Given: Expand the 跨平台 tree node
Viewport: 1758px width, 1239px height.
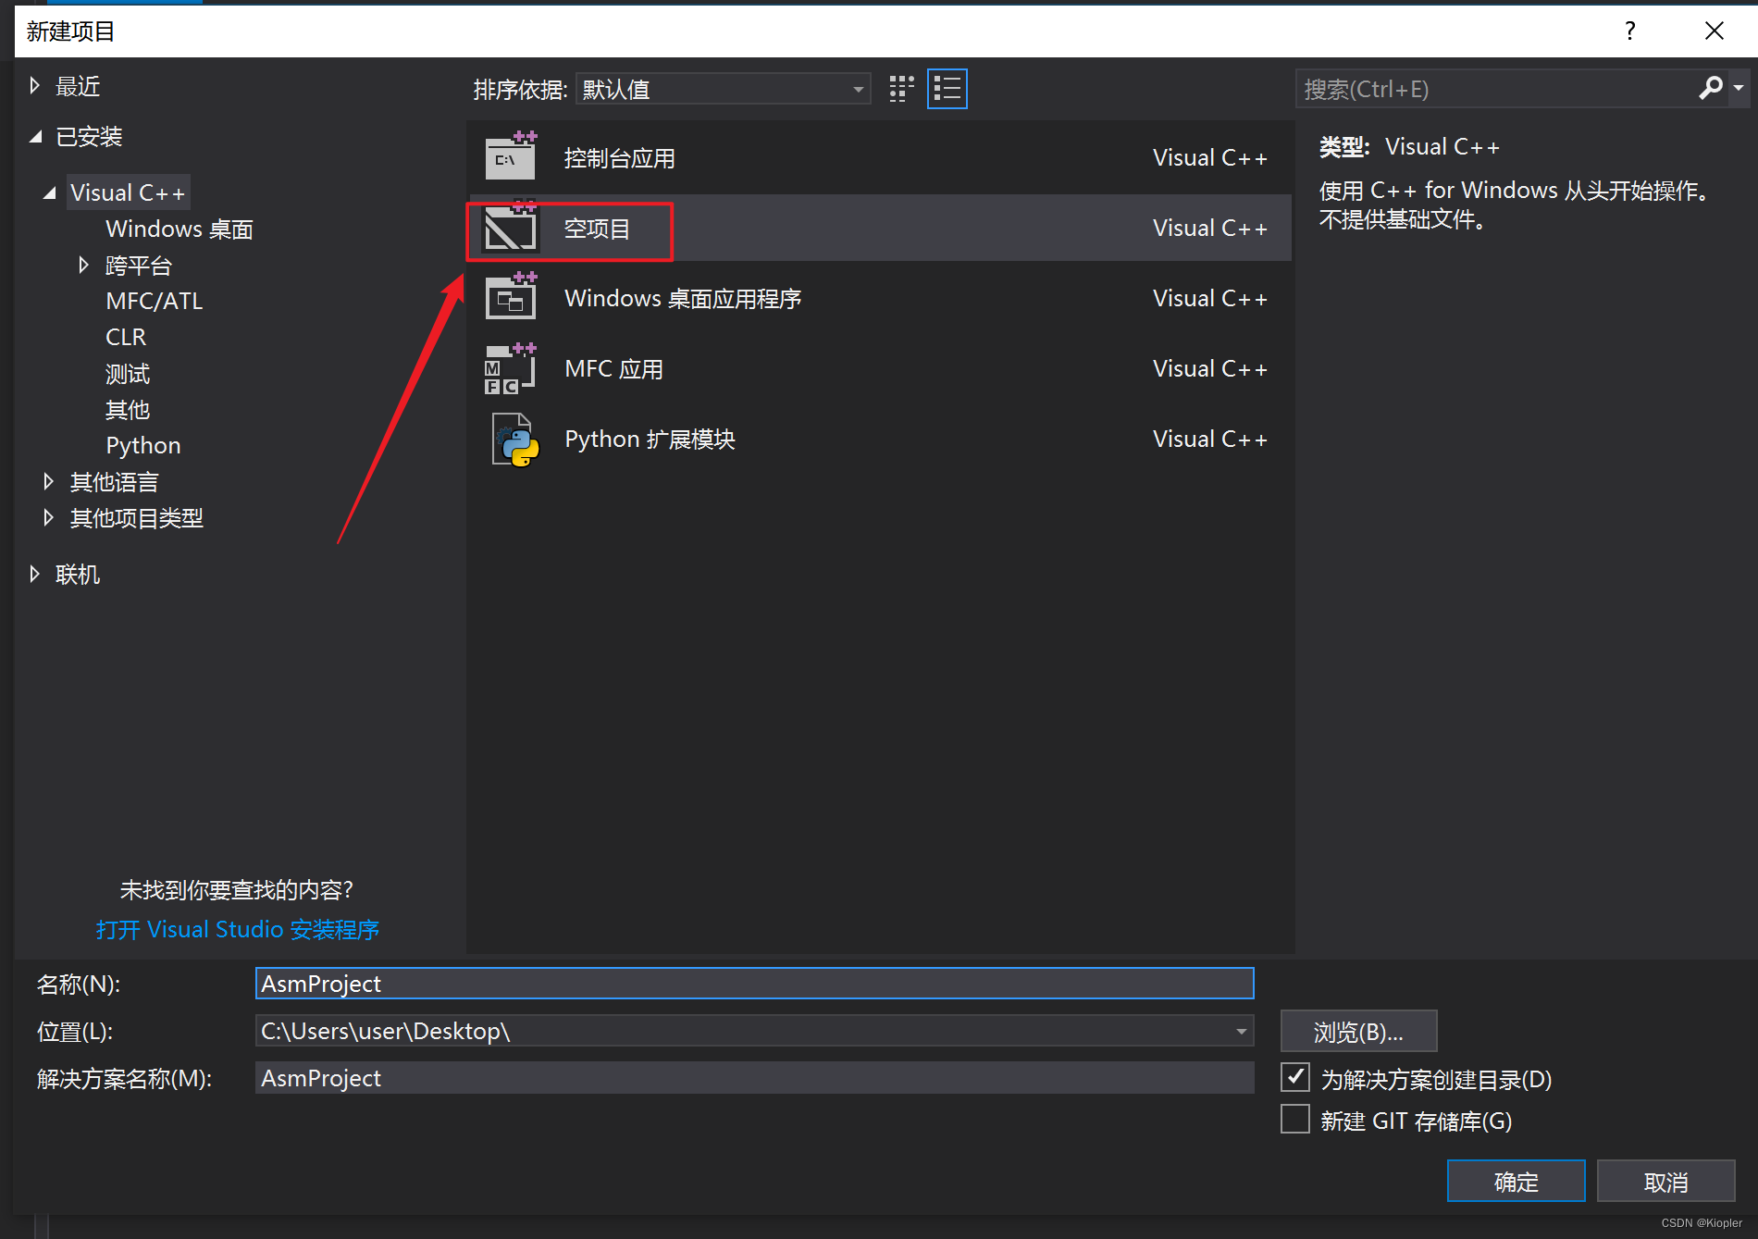Looking at the screenshot, I should click(83, 266).
